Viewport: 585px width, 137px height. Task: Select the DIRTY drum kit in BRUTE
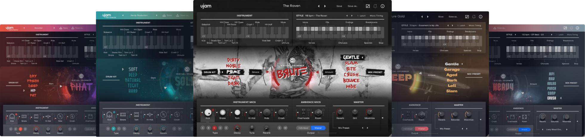tap(233, 60)
